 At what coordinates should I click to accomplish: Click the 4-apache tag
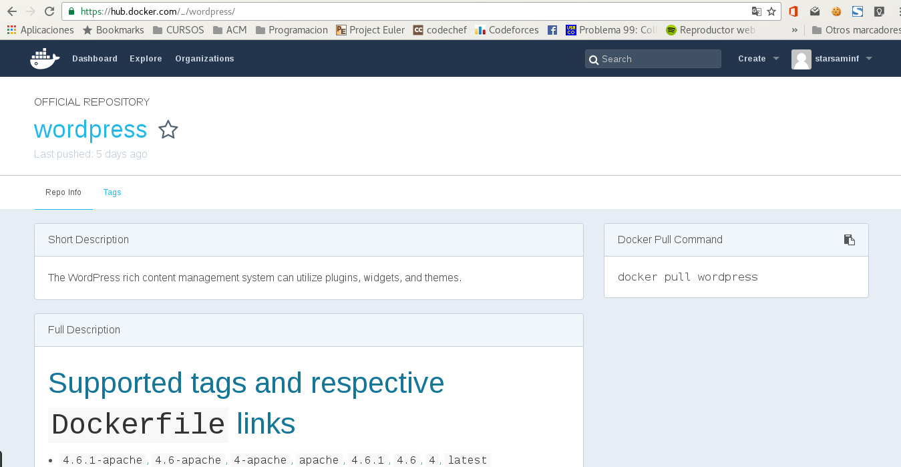point(260,460)
